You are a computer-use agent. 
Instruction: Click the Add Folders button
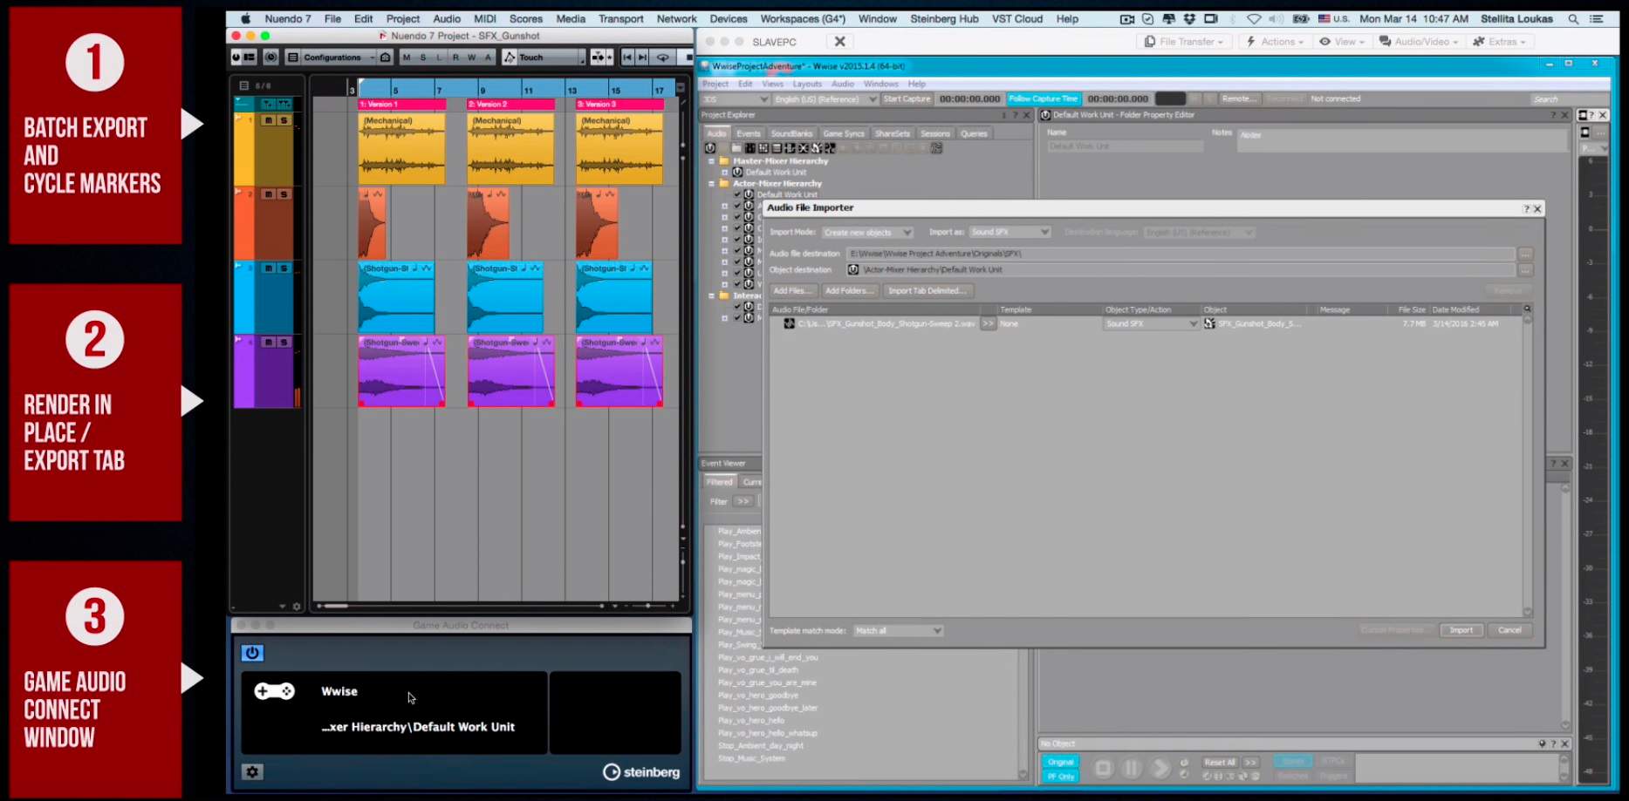[847, 291]
